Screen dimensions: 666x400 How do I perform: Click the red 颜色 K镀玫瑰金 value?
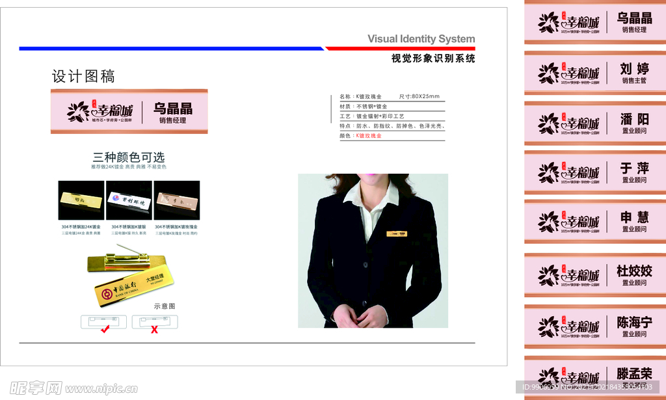pyautogui.click(x=369, y=135)
